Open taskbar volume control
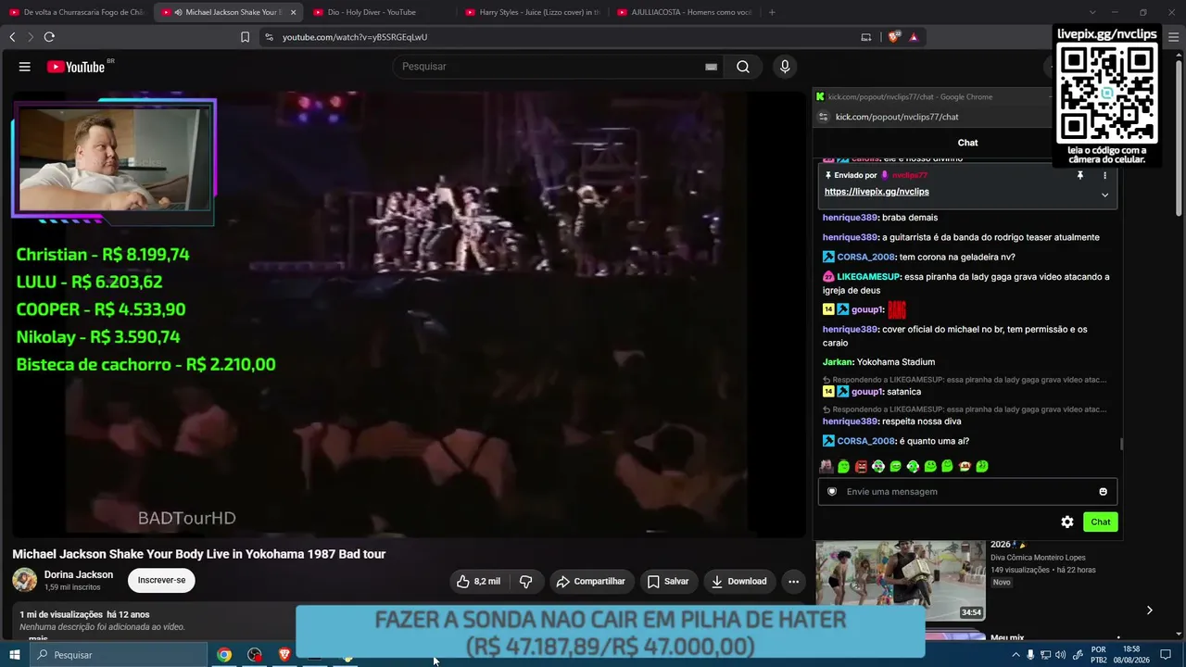Viewport: 1186px width, 667px height. pyautogui.click(x=1060, y=655)
